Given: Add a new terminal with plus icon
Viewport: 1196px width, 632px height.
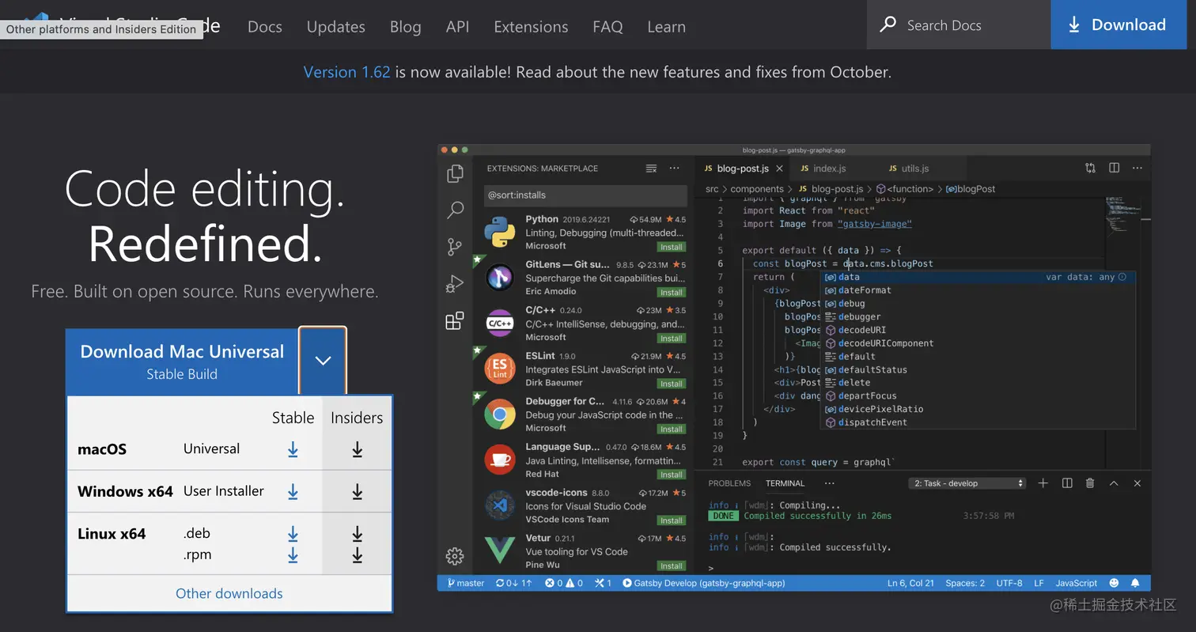Looking at the screenshot, I should pyautogui.click(x=1043, y=483).
